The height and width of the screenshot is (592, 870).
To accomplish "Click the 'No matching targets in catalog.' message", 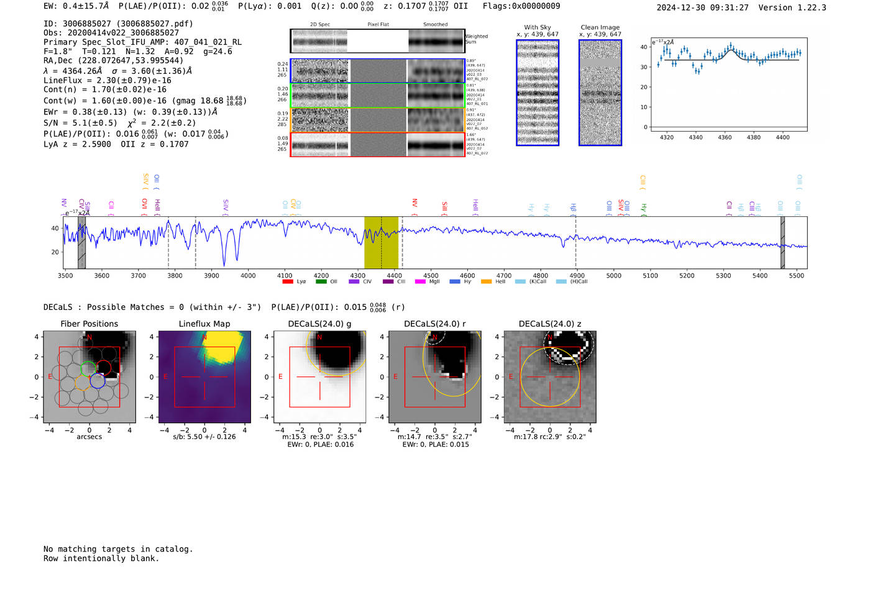I will (x=118, y=549).
